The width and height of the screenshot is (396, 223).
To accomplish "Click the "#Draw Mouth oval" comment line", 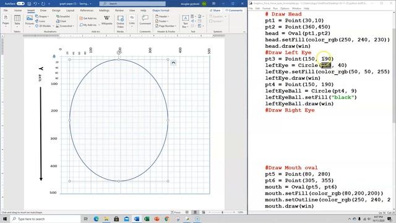I will 291,168.
